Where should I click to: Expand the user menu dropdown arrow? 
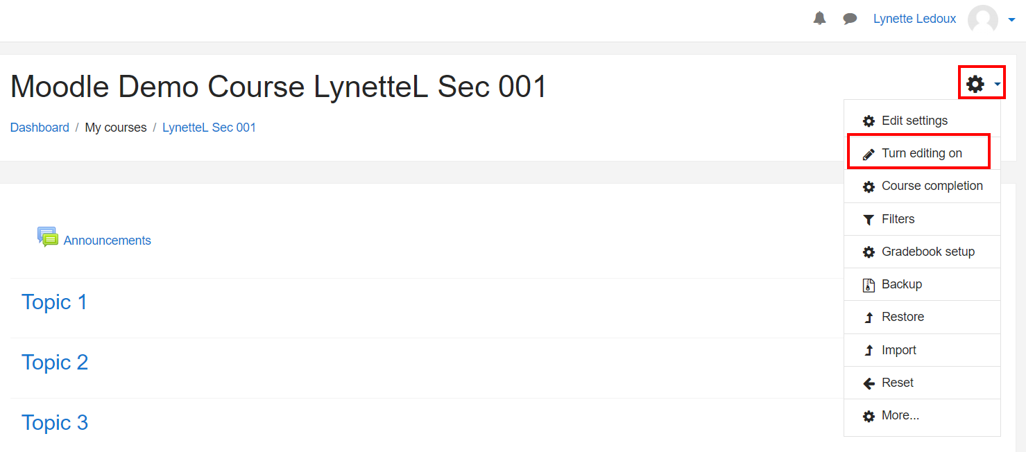point(1011,20)
